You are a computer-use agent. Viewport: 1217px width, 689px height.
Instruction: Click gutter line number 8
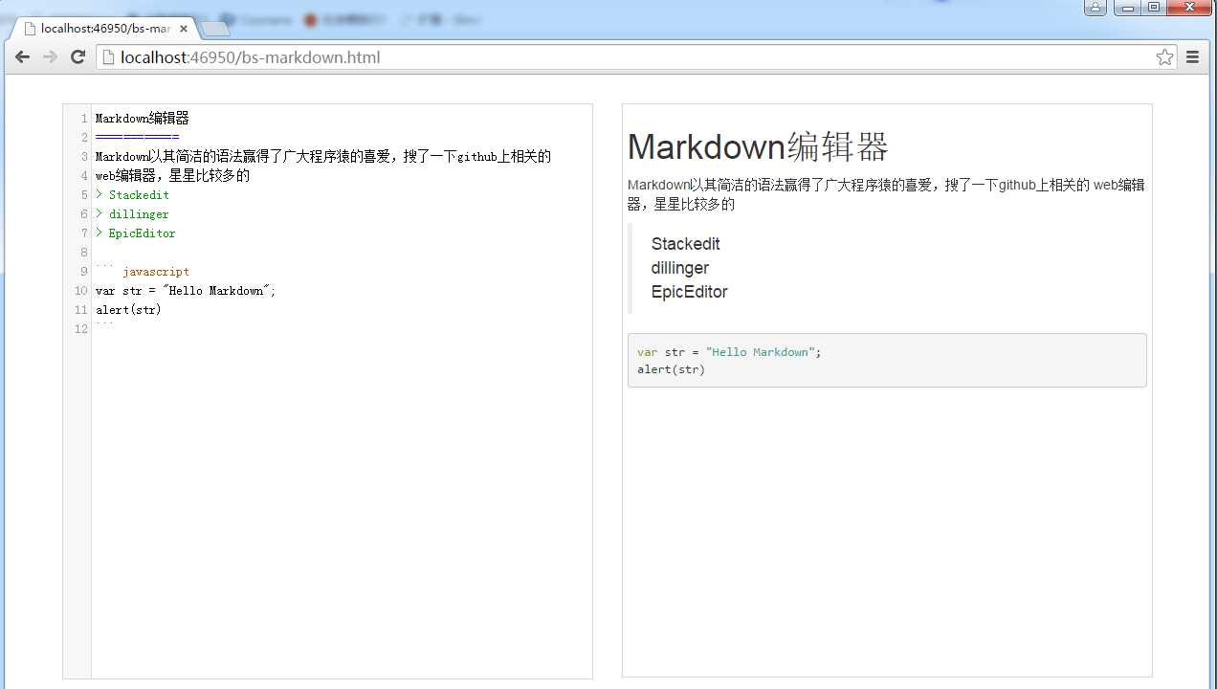[84, 253]
